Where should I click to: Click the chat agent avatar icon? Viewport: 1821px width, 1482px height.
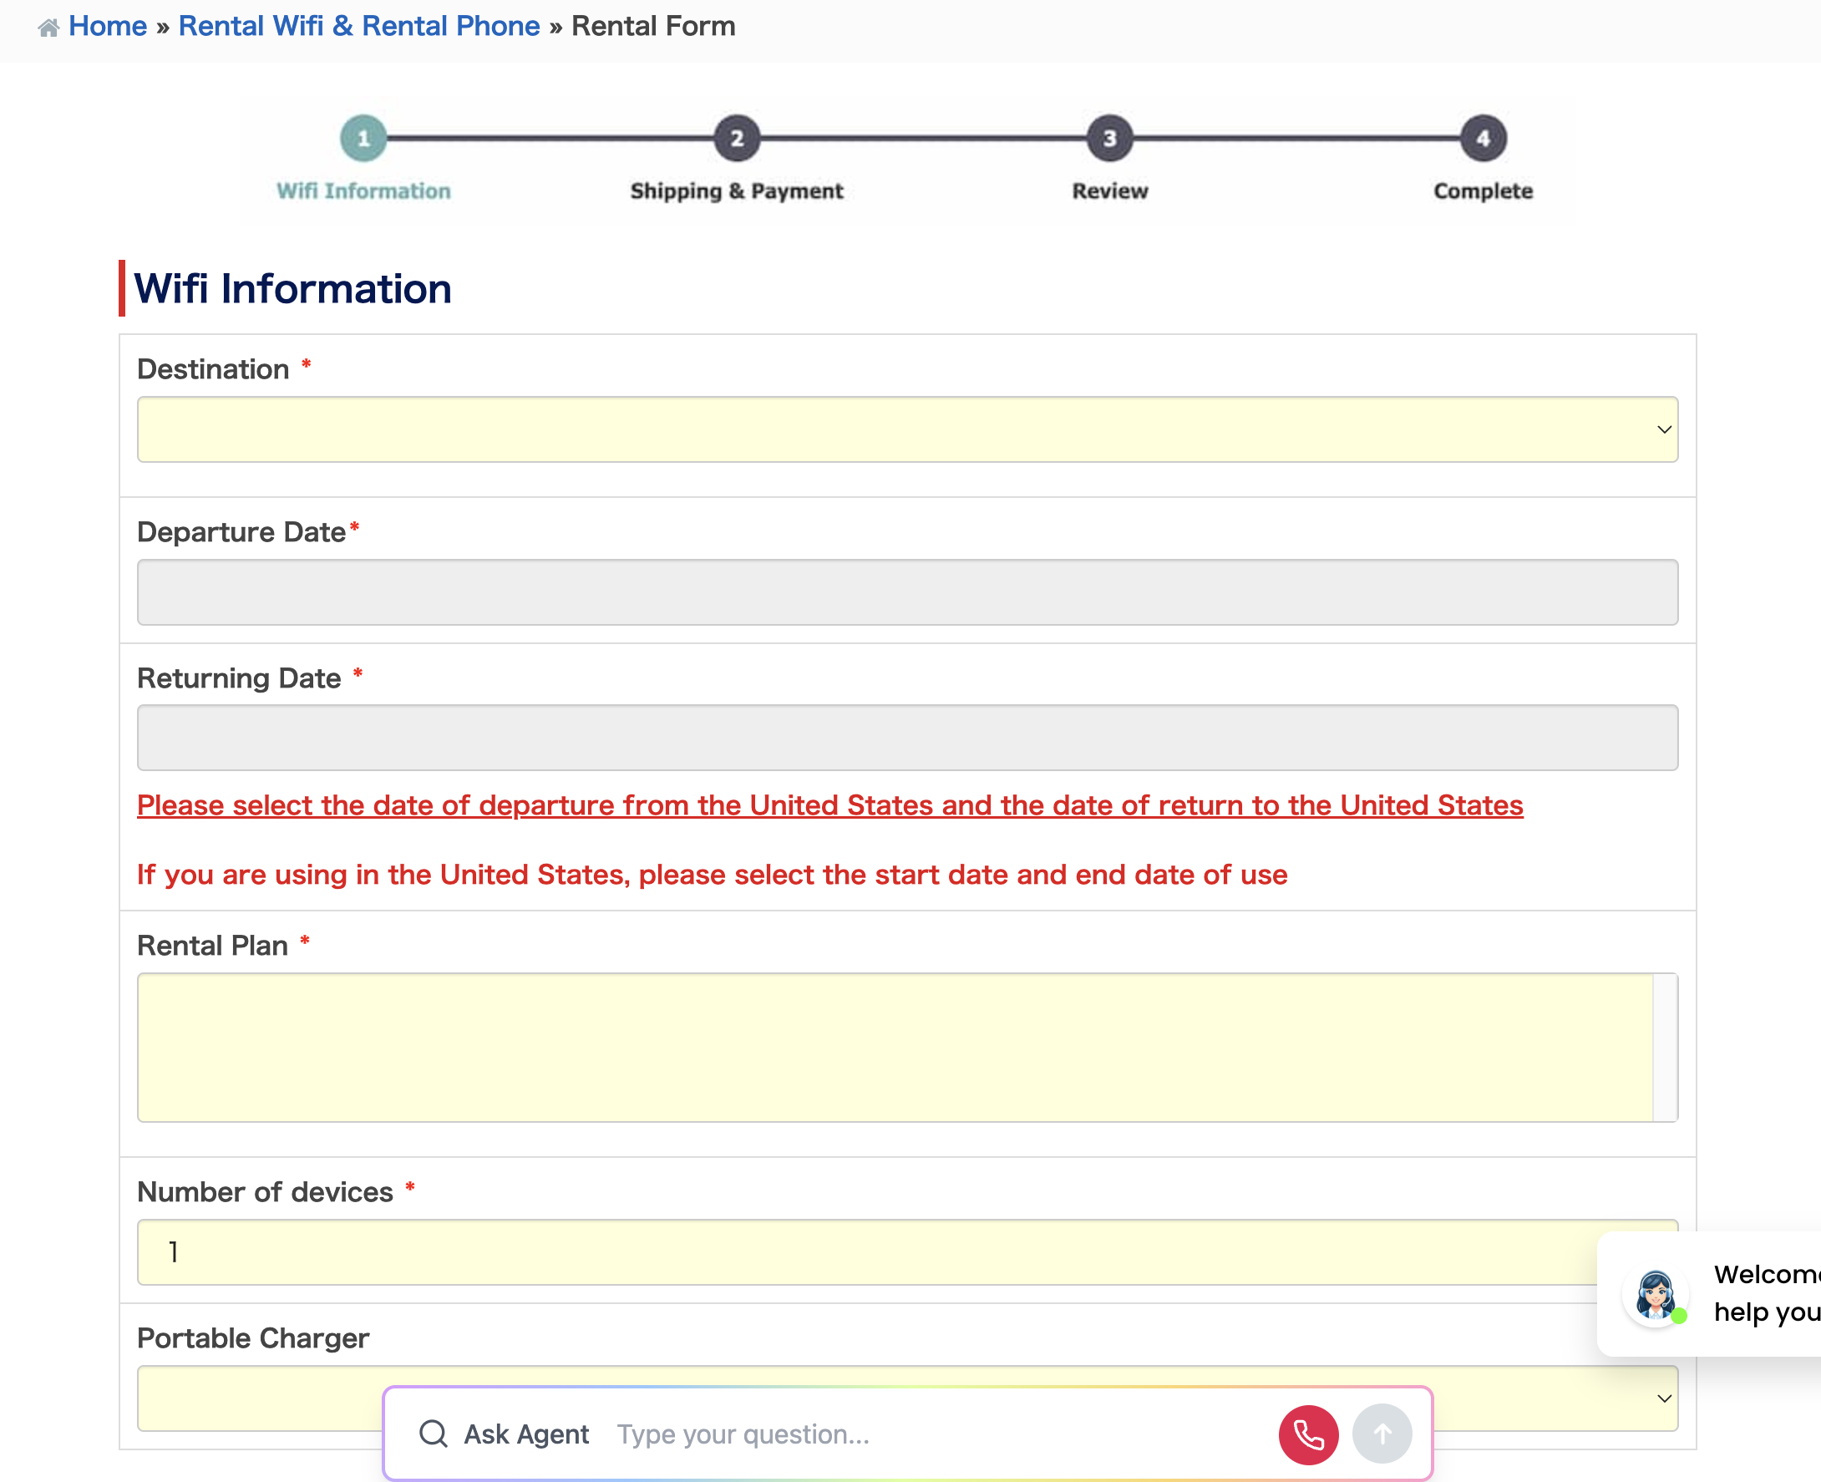tap(1655, 1294)
